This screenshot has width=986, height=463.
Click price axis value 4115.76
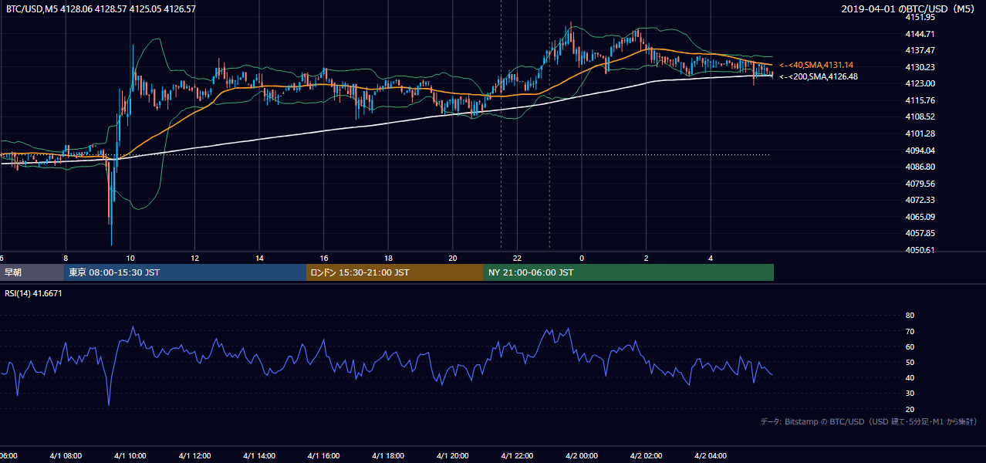click(x=920, y=100)
